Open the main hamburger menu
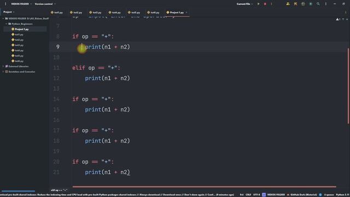The width and height of the screenshot is (350, 197). pos(5,4)
